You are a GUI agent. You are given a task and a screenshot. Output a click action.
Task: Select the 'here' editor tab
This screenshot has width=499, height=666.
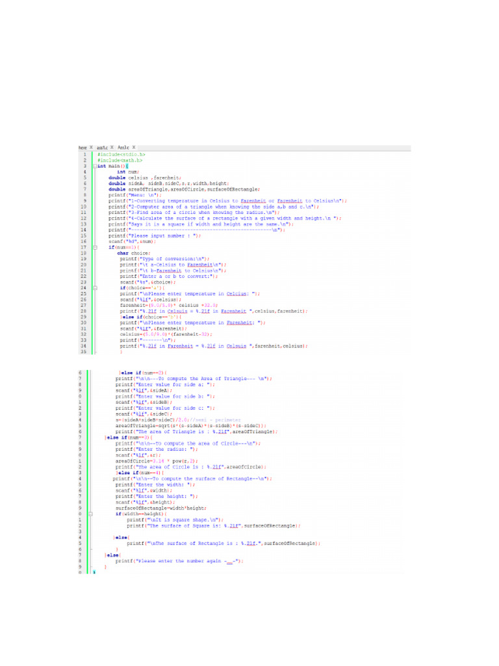pos(83,148)
